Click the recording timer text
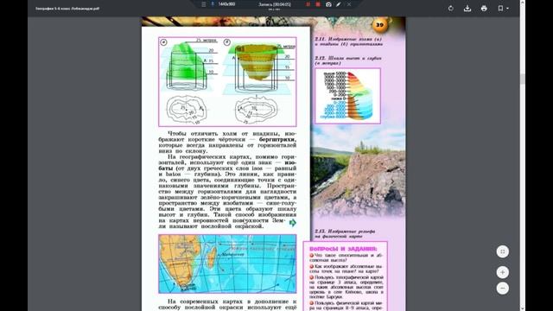This screenshot has height=311, width=553. pos(275,4)
